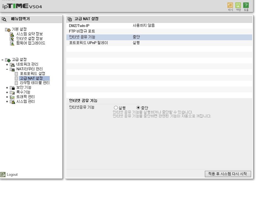This screenshot has width=269, height=205.
Task: Select the 실행 radio button
Action: pos(116,107)
